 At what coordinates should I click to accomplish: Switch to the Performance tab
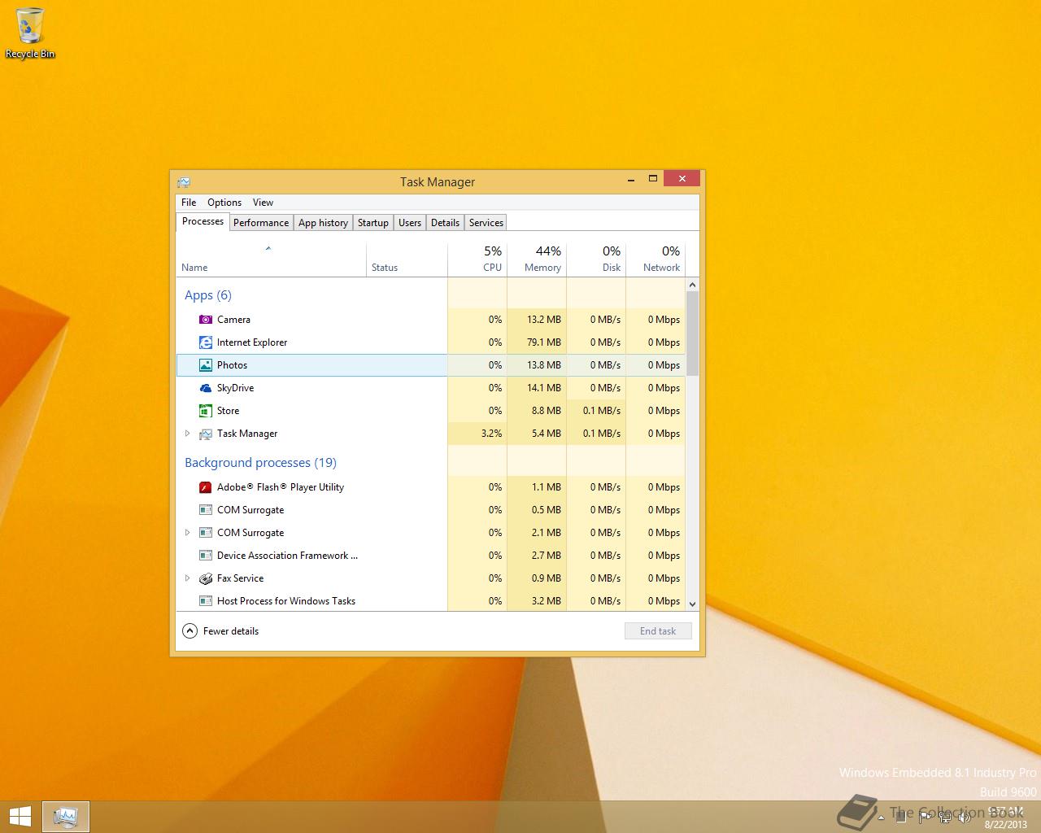[x=261, y=223]
